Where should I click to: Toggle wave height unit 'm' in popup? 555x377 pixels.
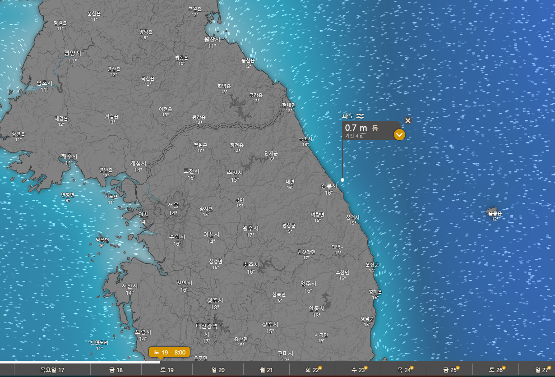(363, 128)
